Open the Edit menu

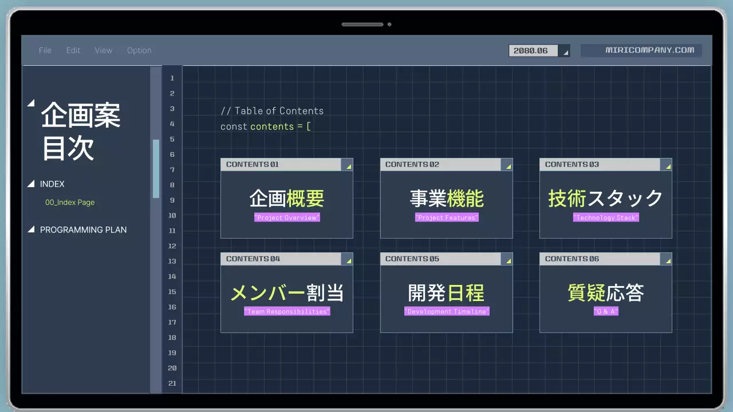click(x=73, y=50)
